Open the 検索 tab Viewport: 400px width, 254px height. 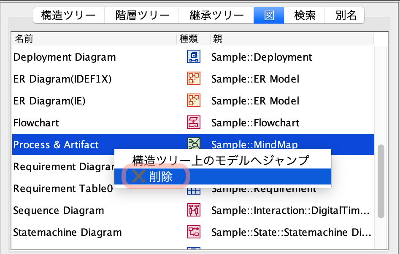[304, 15]
